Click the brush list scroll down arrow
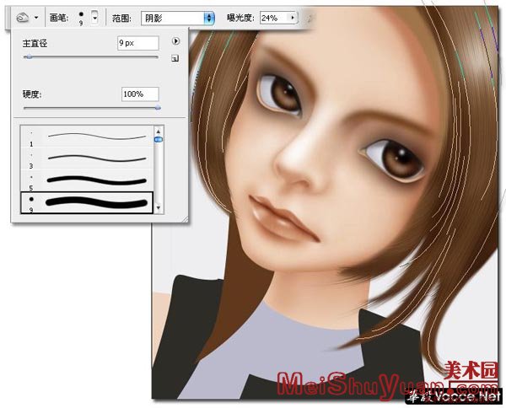Image resolution: width=506 pixels, height=408 pixels. pos(159,207)
